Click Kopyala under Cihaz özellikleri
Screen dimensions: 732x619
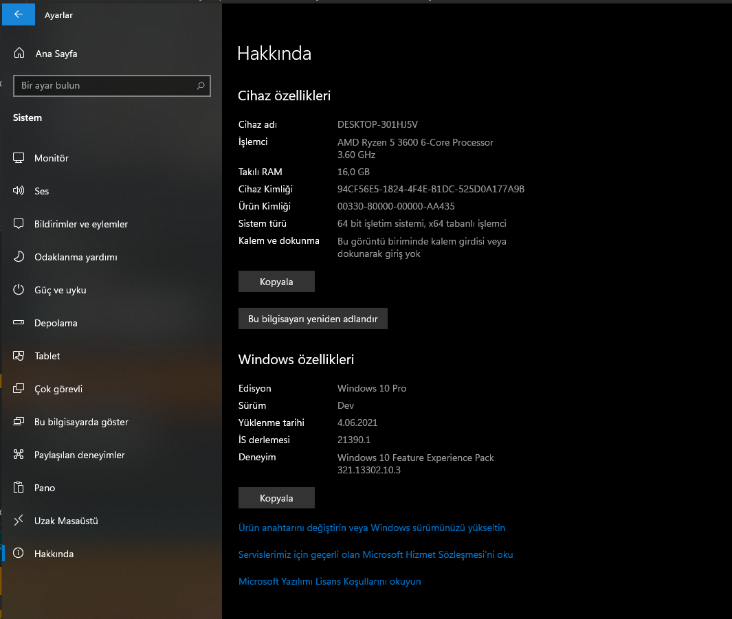tap(276, 281)
